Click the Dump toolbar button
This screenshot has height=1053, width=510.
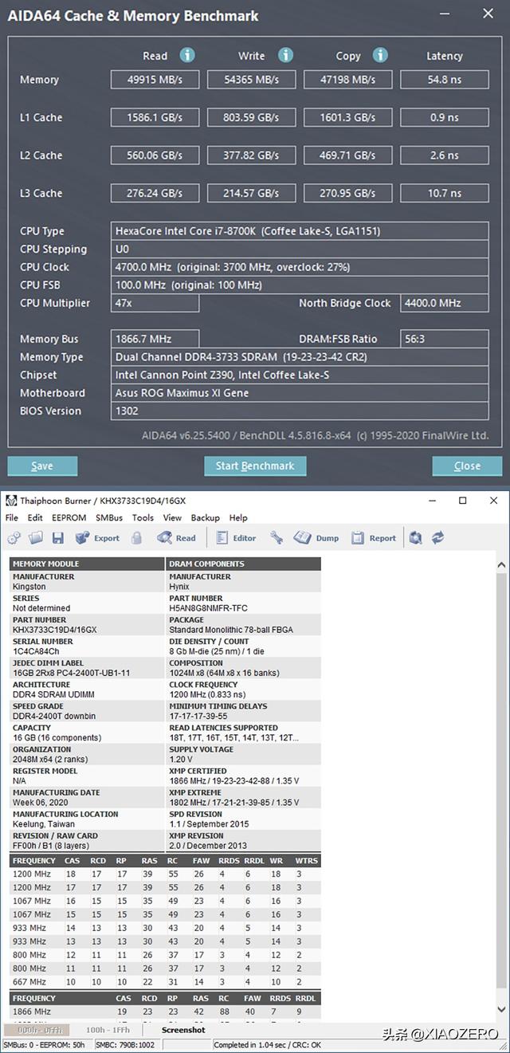coord(317,538)
